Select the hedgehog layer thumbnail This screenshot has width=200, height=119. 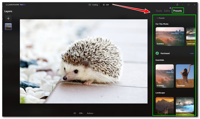pos(8,27)
